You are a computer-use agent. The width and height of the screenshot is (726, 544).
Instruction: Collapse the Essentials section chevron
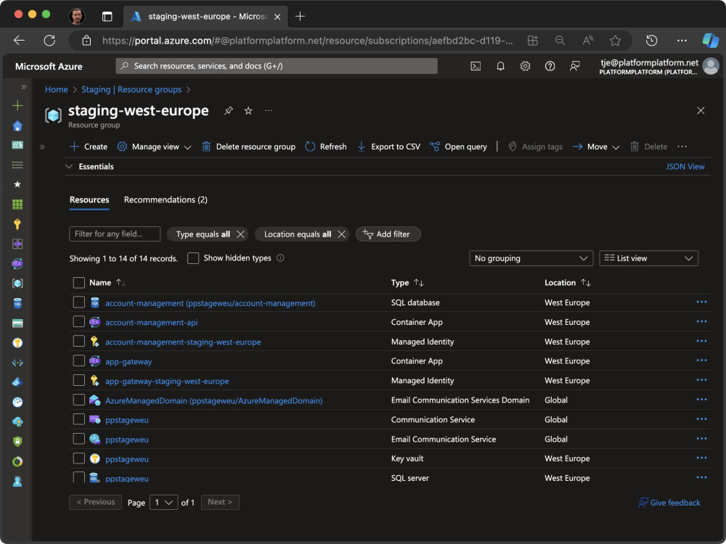tap(69, 167)
